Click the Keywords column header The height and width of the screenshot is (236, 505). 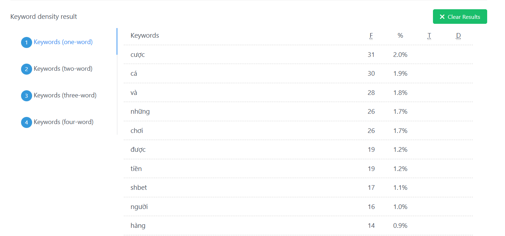tap(145, 36)
